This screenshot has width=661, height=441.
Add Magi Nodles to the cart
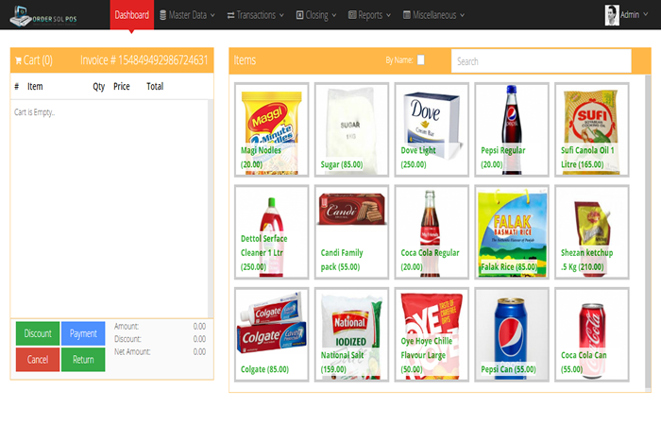[x=272, y=129]
